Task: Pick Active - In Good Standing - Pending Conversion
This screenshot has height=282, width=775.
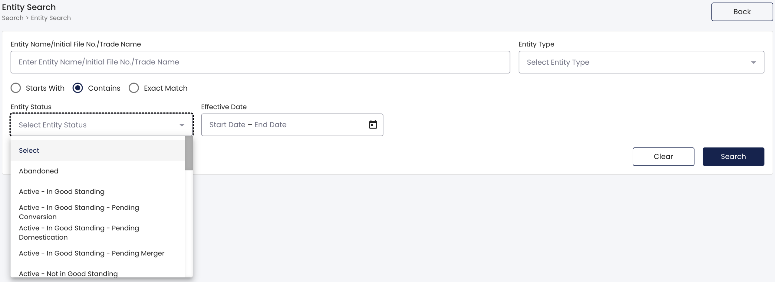Action: tap(97, 212)
